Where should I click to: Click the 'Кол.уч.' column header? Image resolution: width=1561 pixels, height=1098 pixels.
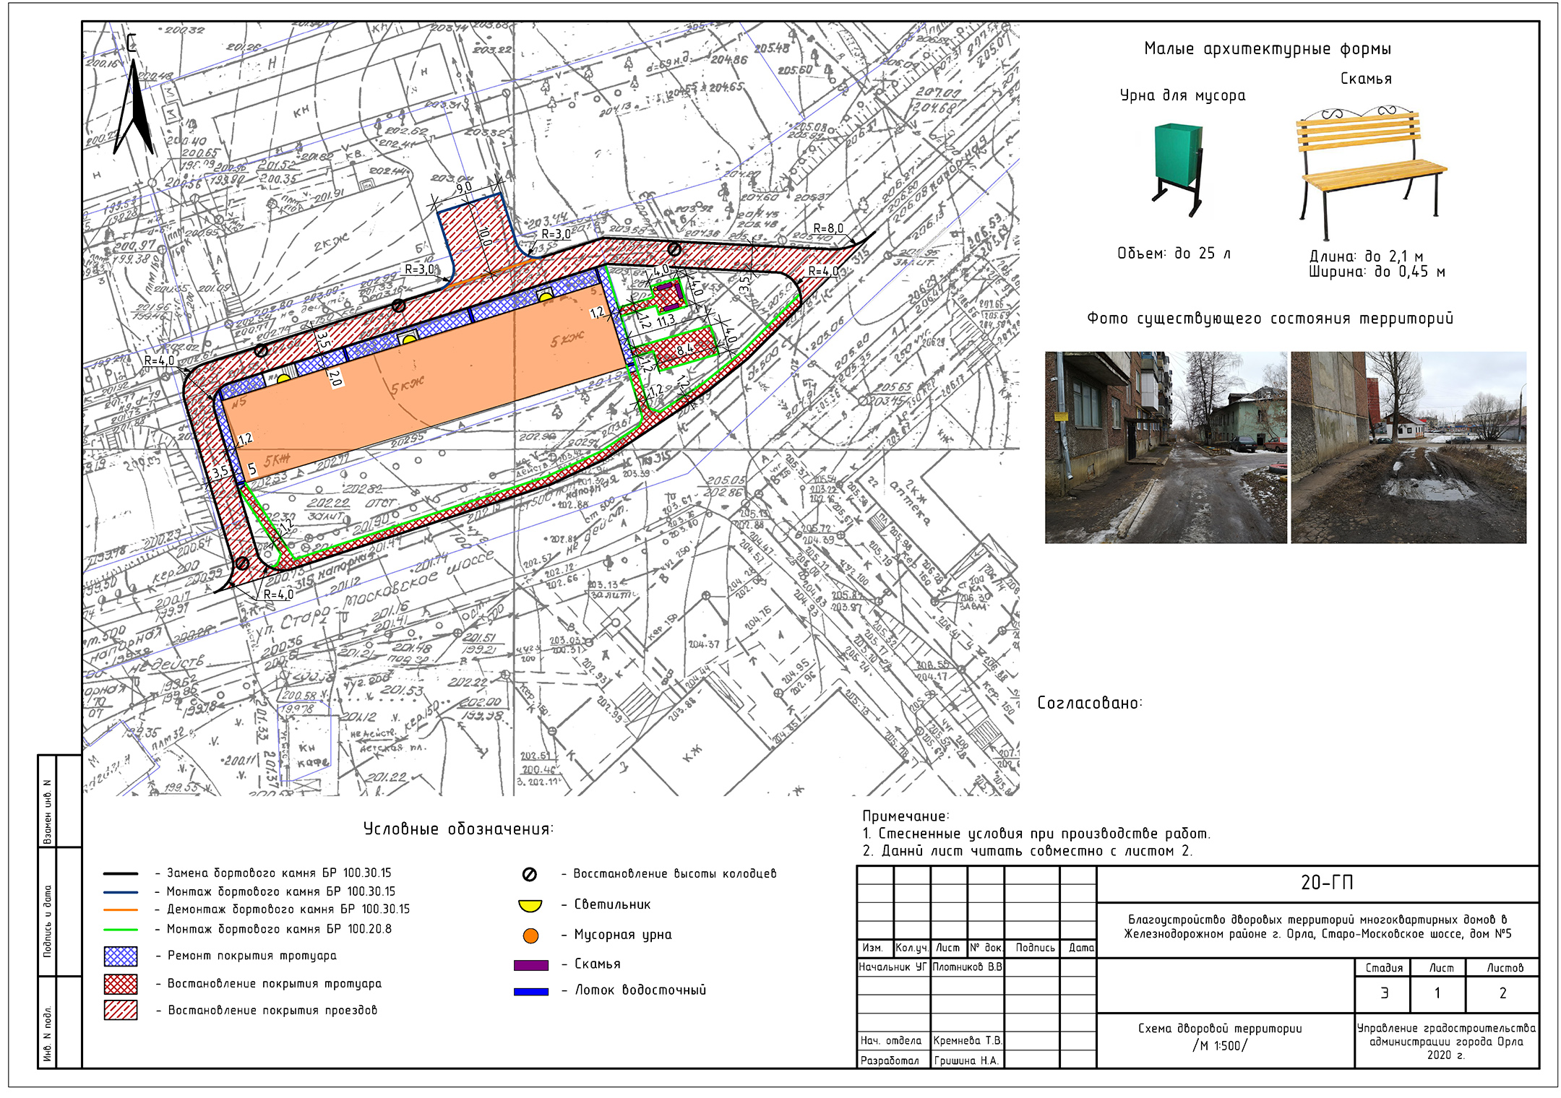pyautogui.click(x=911, y=948)
